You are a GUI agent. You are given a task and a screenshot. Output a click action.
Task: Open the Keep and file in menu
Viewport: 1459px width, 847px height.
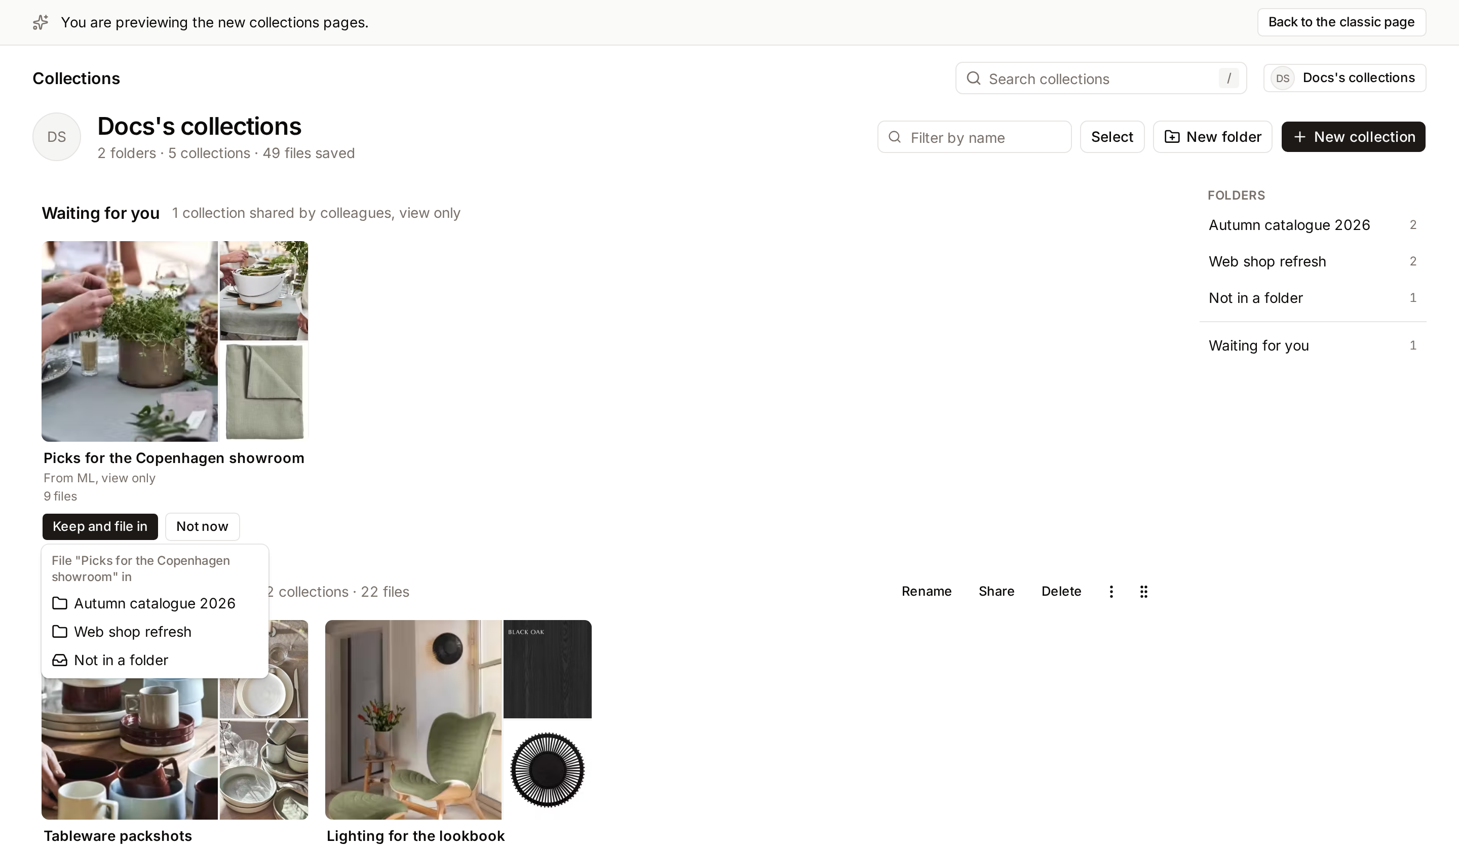click(x=100, y=526)
